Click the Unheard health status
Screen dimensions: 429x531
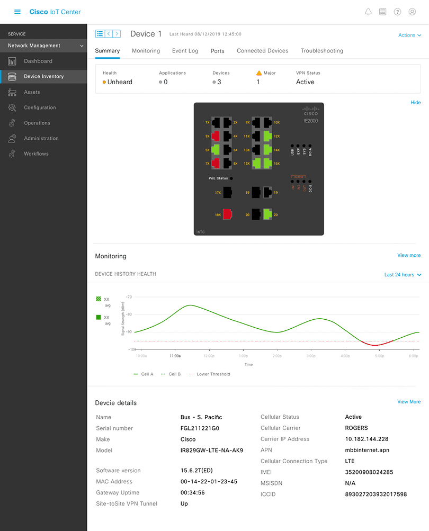[x=117, y=82]
